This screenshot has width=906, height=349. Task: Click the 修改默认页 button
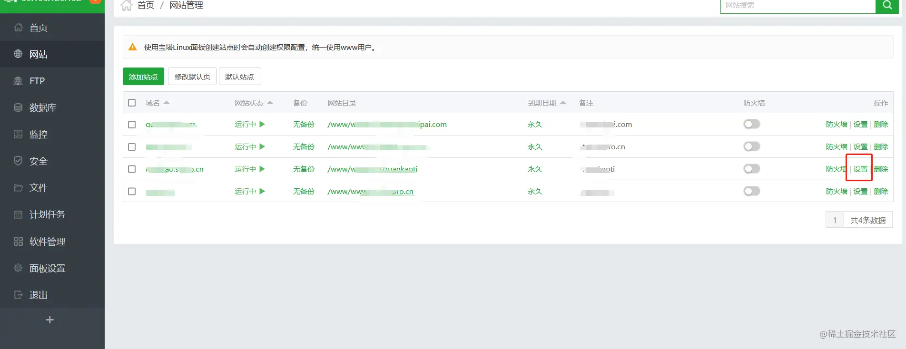[192, 77]
